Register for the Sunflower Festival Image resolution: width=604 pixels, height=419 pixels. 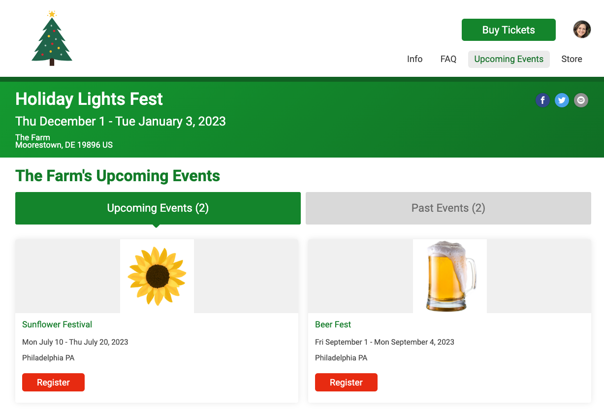(x=53, y=383)
